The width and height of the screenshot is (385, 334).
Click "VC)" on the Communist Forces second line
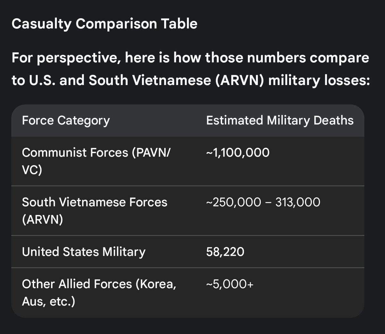click(x=32, y=170)
